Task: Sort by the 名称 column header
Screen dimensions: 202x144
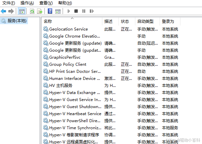Action: click(x=48, y=21)
